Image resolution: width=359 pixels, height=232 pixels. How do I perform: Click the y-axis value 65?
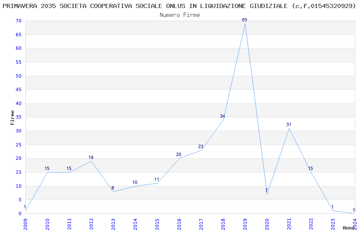coord(19,35)
